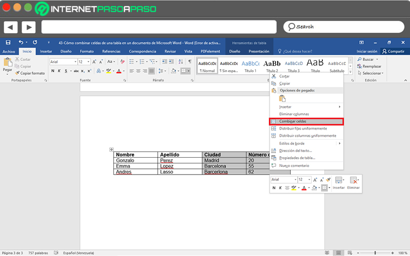This screenshot has width=410, height=256.
Task: Align text left in the Párrafo group
Action: [132, 71]
